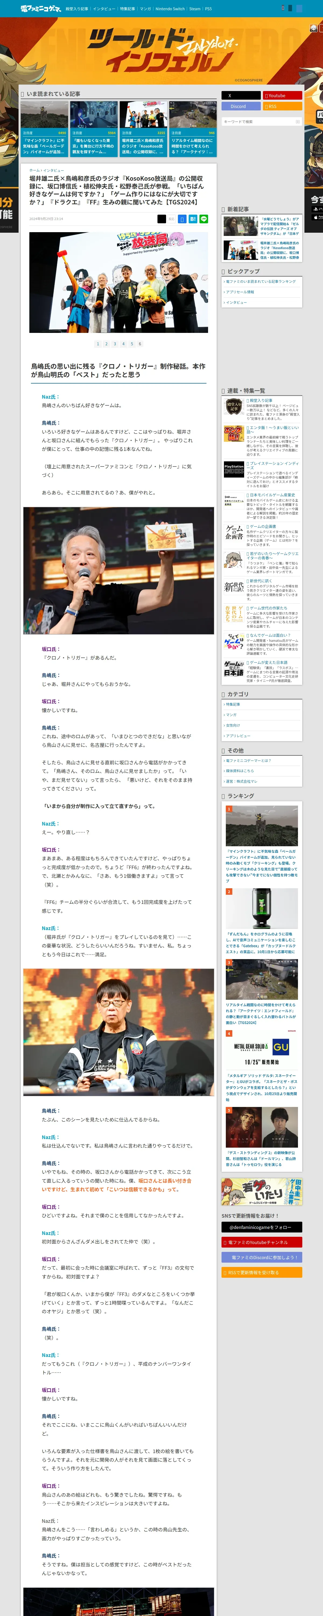Open the 殿堂入り記事 menu item

tap(77, 9)
